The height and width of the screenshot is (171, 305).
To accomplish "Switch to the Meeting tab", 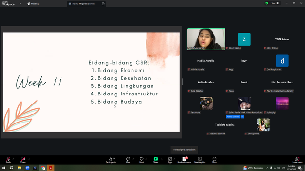I will pos(33,4).
